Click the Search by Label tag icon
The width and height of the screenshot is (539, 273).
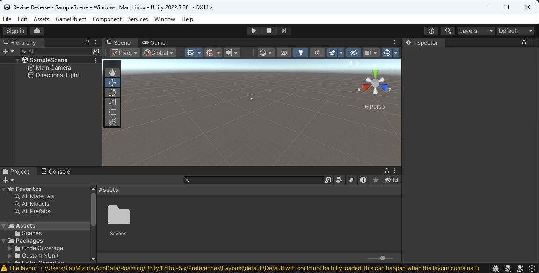(x=351, y=180)
